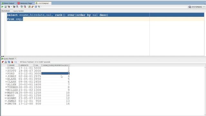The width and height of the screenshot is (206, 116).
Task: Click salary cell 950 for JAMES
Action: [37, 101]
